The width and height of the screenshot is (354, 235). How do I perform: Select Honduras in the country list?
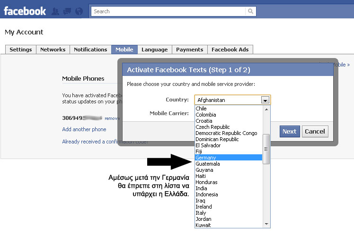229,182
